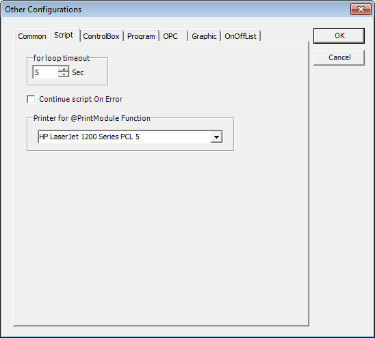Click the for loop timeout group label
375x338 pixels.
[x=62, y=58]
